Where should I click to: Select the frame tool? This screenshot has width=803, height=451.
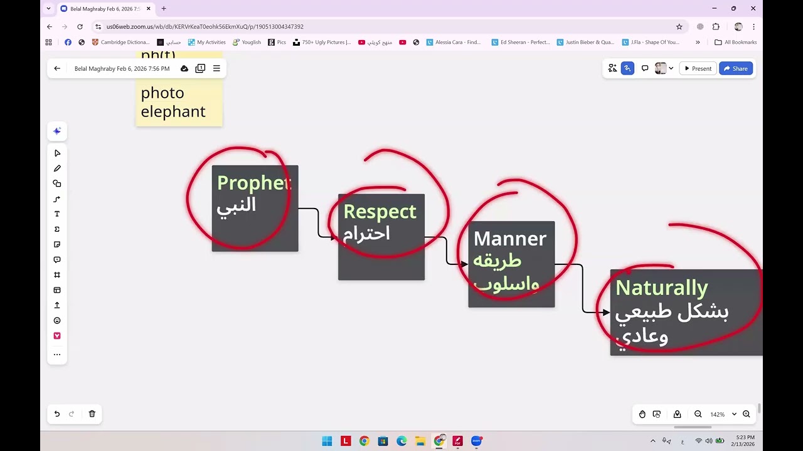[57, 275]
